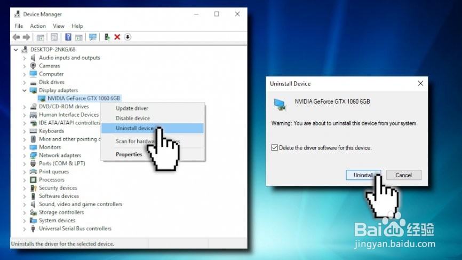Click the Forward arrow toolbar icon
The height and width of the screenshot is (260, 462).
pyautogui.click(x=27, y=37)
